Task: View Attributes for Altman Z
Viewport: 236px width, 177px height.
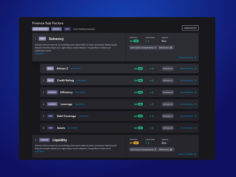Action: point(186,68)
